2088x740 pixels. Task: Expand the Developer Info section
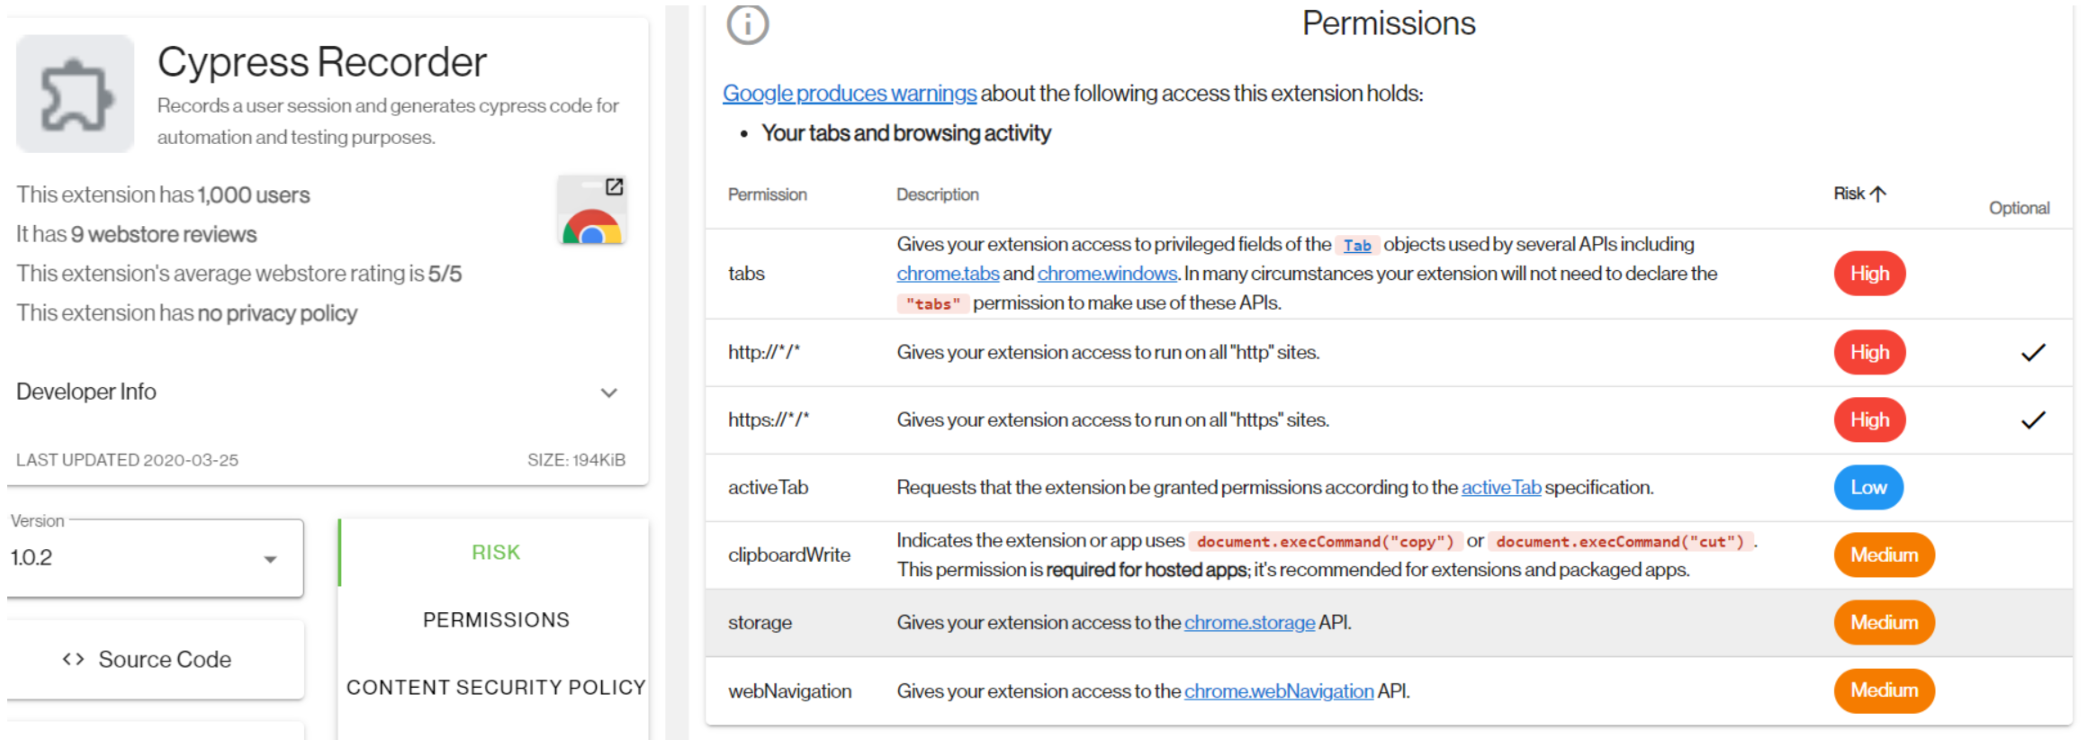coord(609,393)
